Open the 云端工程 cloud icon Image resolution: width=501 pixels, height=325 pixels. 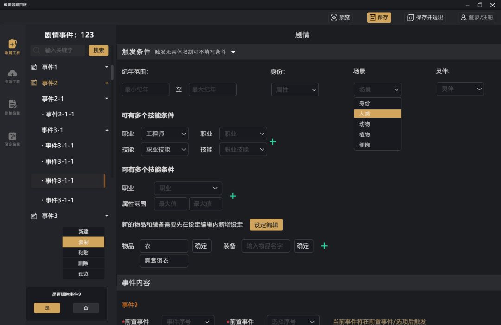[12, 76]
